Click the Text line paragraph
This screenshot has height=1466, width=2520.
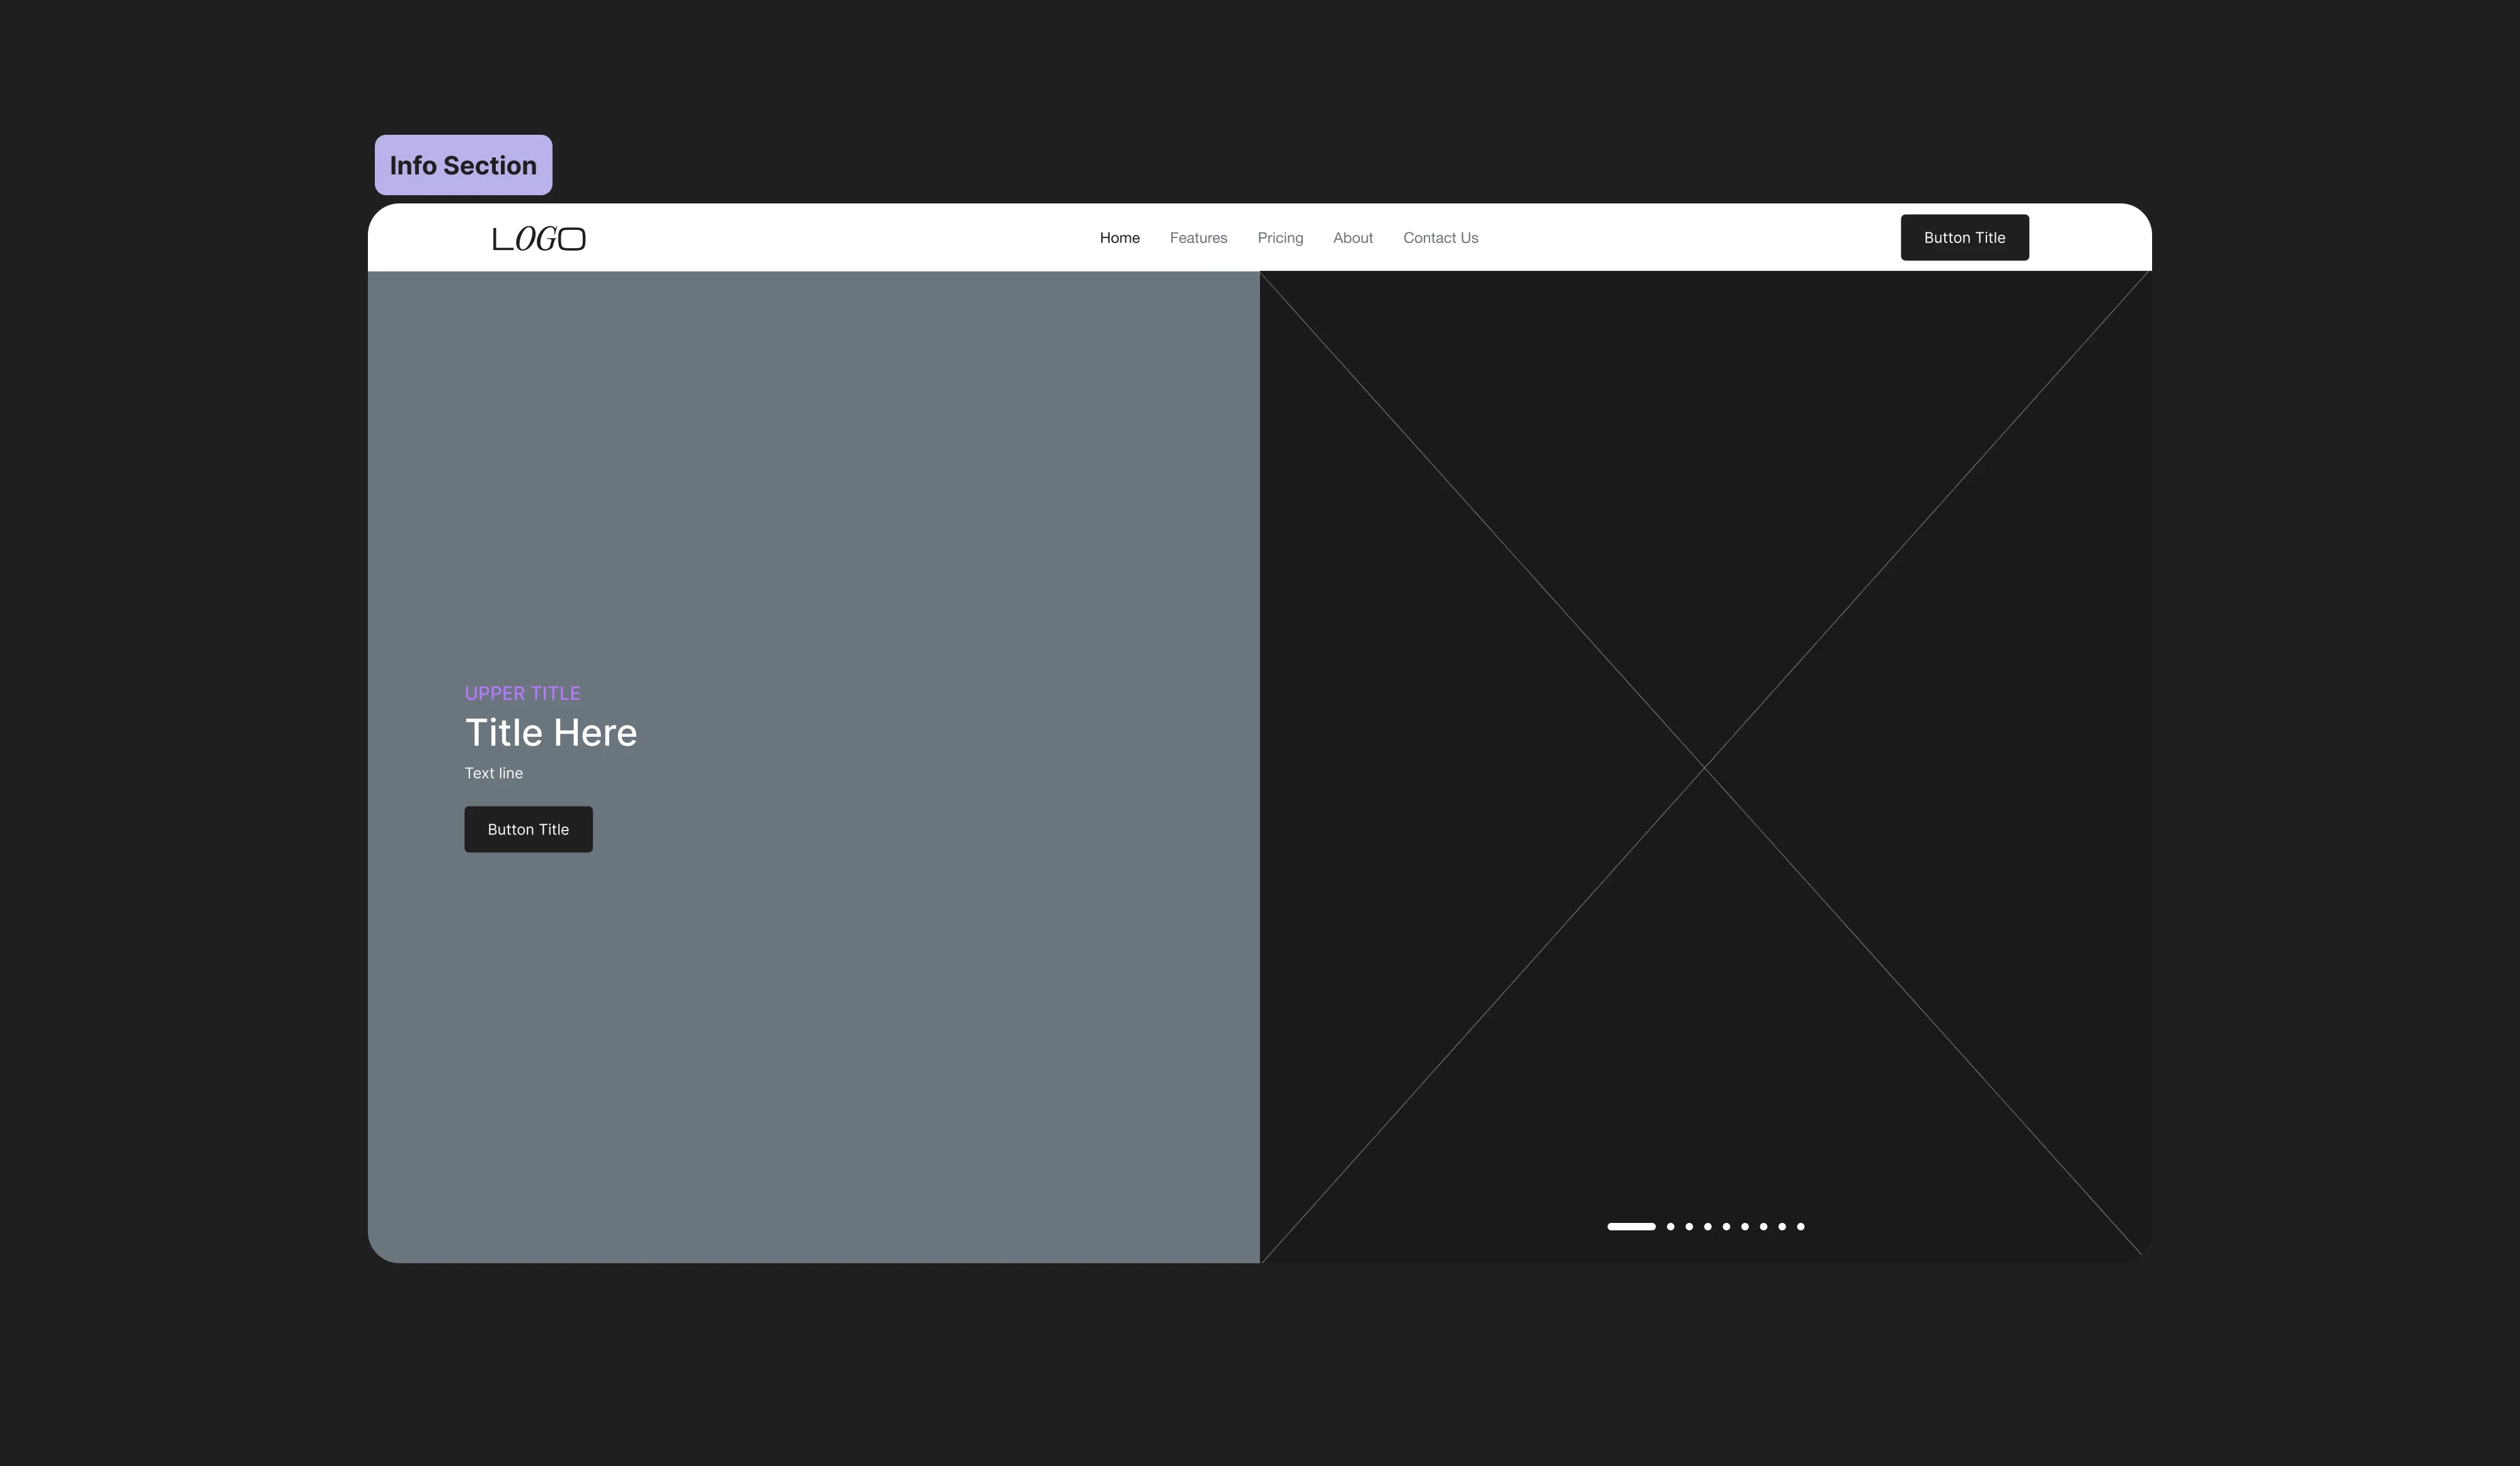(493, 773)
